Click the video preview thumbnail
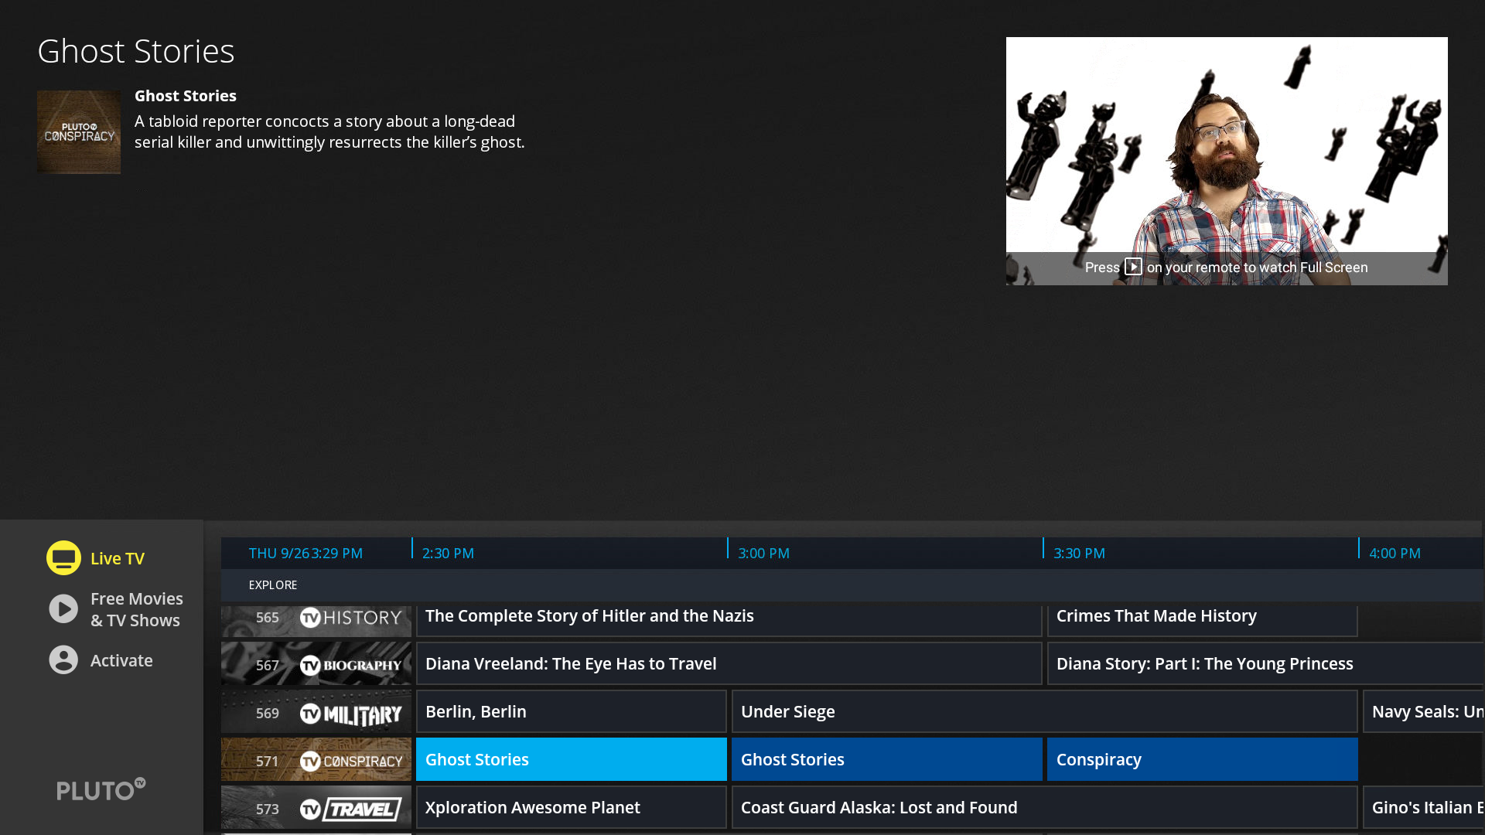This screenshot has width=1485, height=835. [x=1227, y=161]
